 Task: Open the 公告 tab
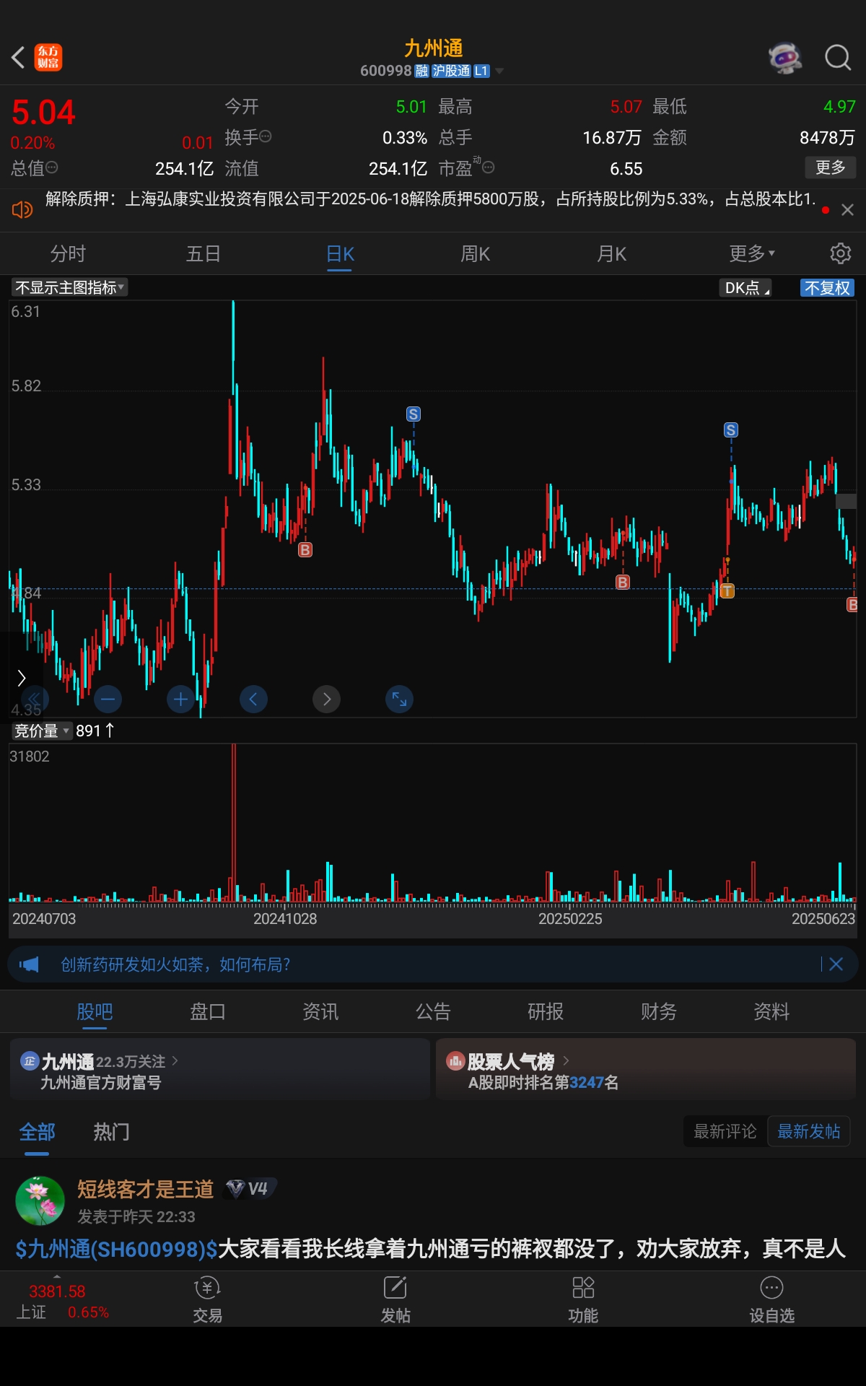coord(433,1011)
